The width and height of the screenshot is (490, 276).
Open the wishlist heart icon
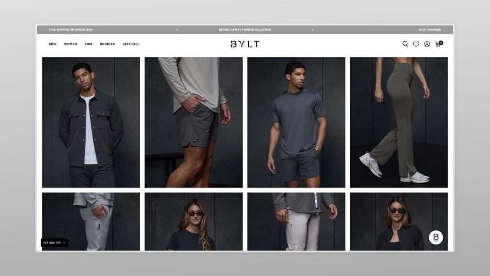(416, 44)
